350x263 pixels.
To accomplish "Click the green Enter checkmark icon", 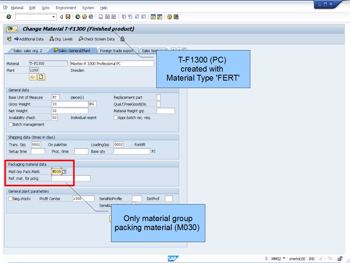I will point(9,17).
